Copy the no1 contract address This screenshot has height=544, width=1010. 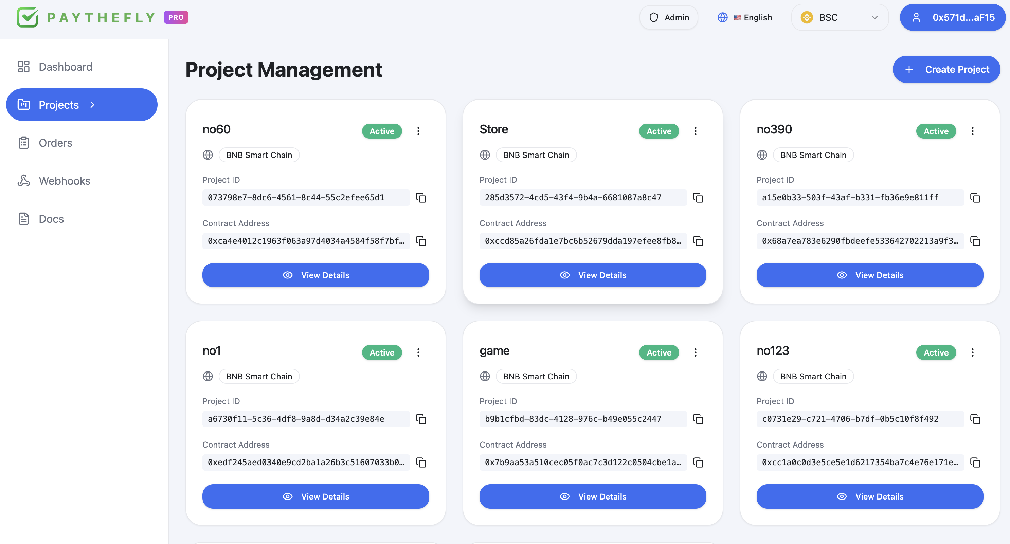pos(421,463)
